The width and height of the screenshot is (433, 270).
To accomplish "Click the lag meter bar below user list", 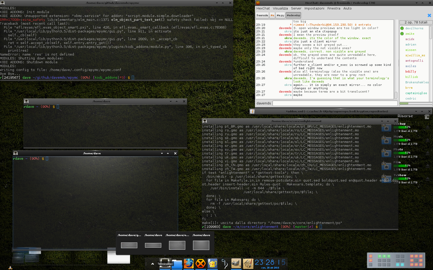I will click(x=416, y=103).
